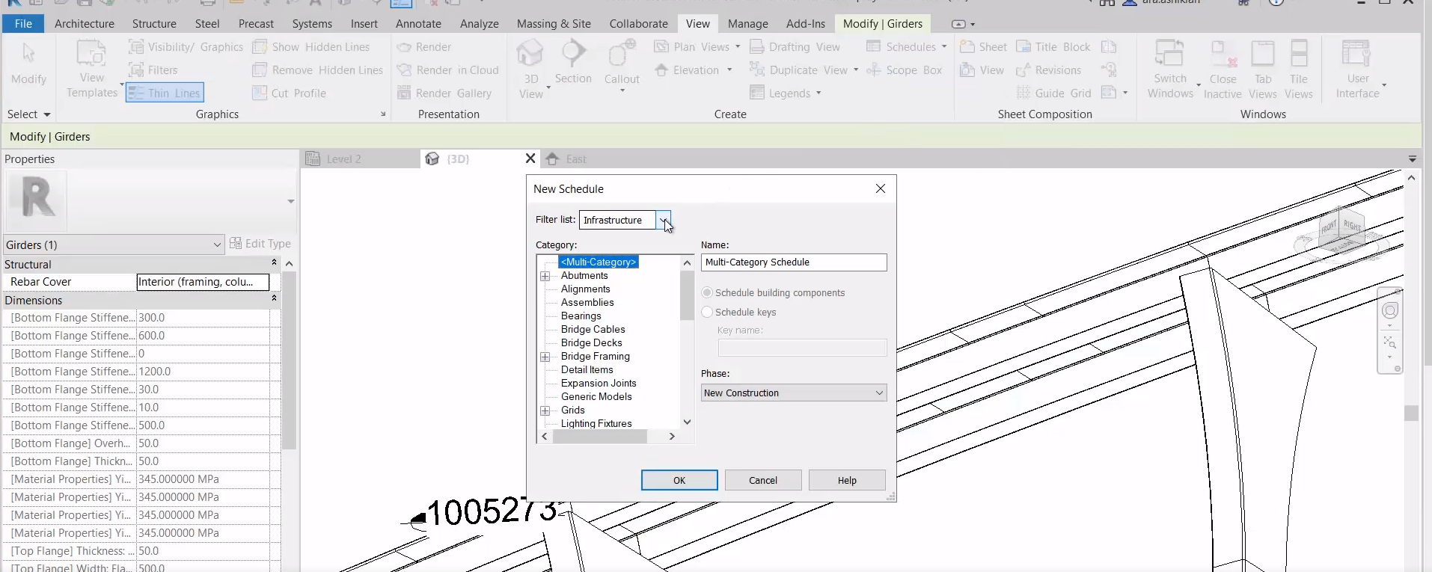Arrange windows as Tab Views
Screen dimensions: 1432x572
tap(1263, 70)
